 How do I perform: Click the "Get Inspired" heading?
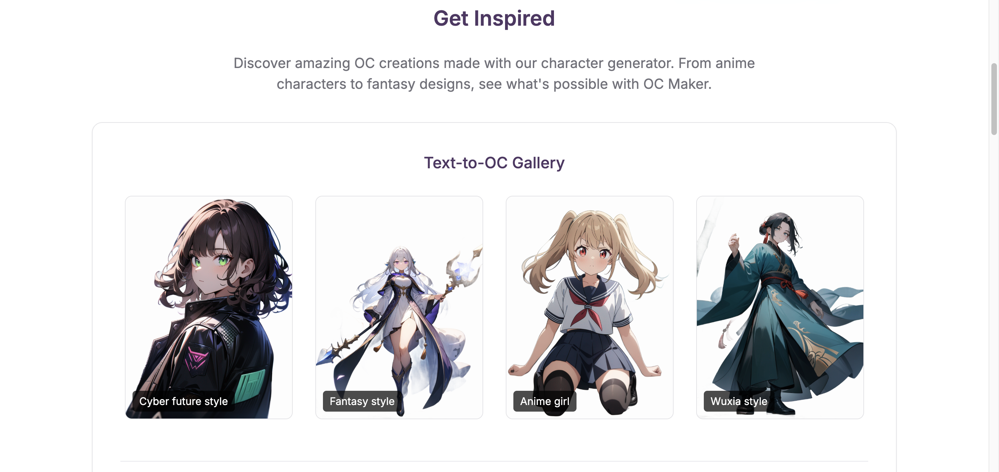(494, 18)
